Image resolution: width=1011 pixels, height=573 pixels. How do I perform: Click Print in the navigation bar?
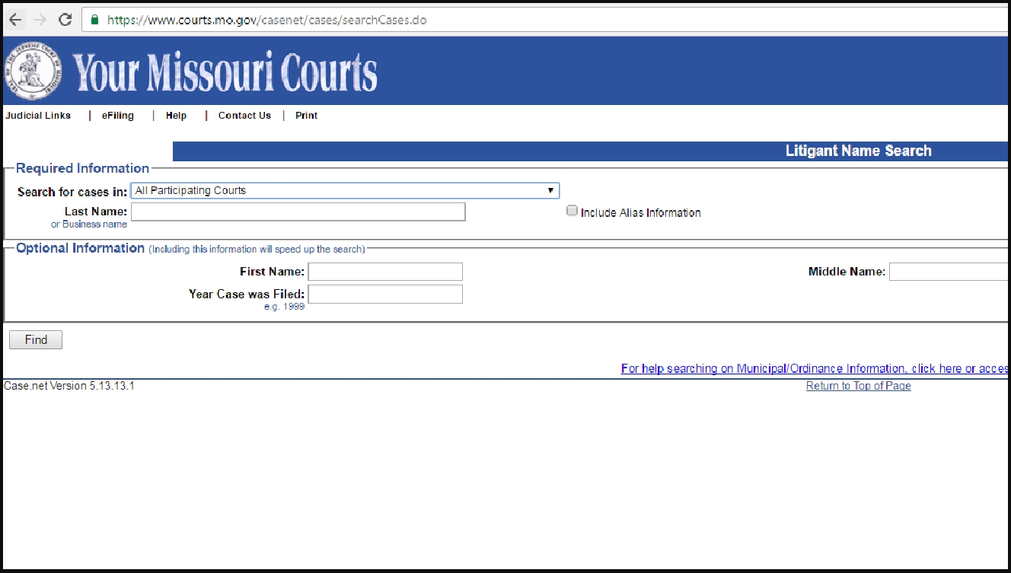click(x=305, y=115)
